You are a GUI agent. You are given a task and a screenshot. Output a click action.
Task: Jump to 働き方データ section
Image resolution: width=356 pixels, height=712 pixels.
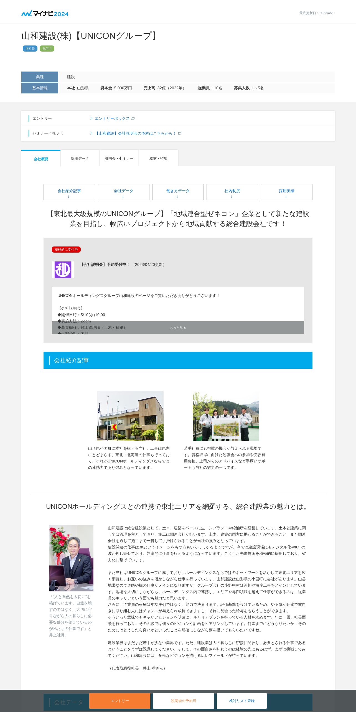178,192
